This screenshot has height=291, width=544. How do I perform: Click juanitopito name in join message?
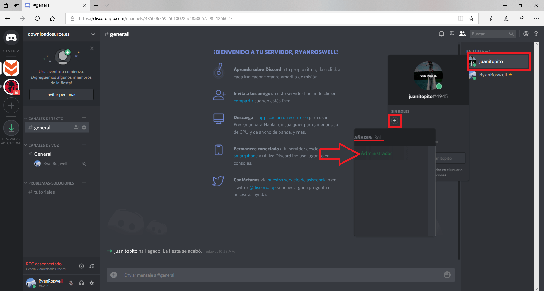pyautogui.click(x=126, y=251)
